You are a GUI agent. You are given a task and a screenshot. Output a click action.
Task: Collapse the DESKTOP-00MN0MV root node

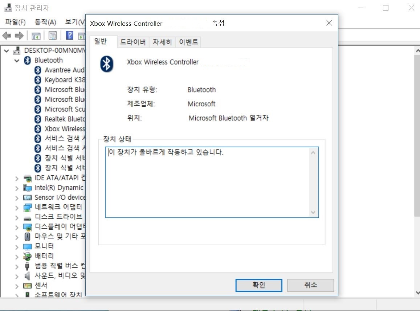7,51
